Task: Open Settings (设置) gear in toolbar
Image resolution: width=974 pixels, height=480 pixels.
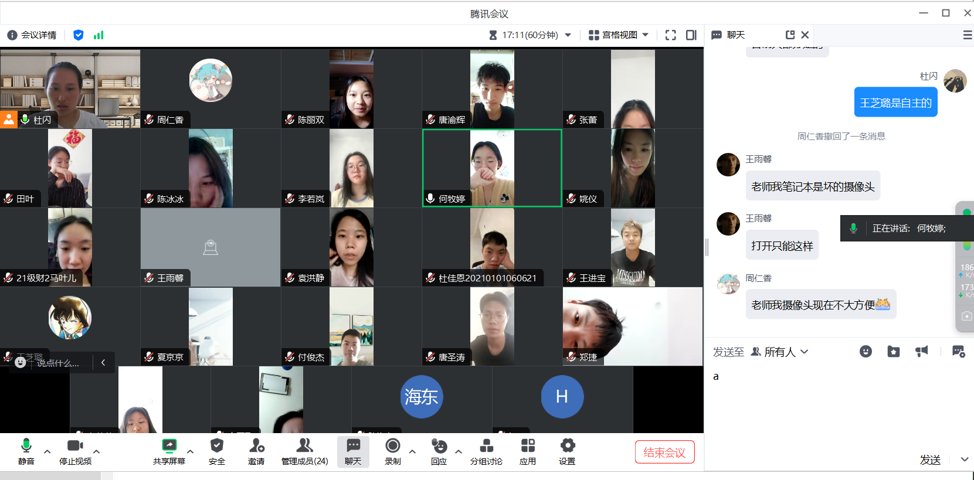Action: tap(567, 452)
